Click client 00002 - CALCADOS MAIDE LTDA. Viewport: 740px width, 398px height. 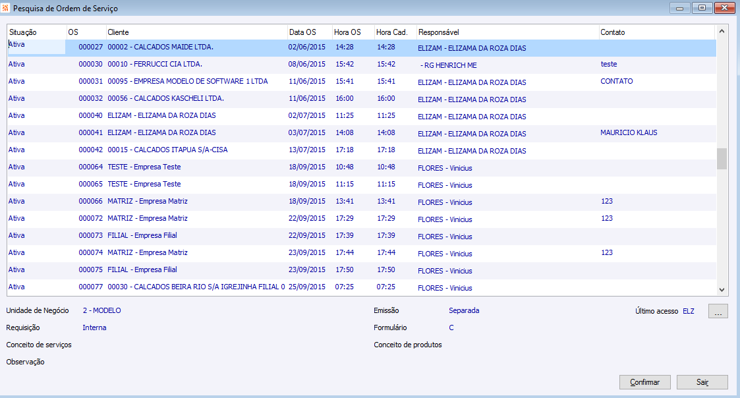coord(161,47)
